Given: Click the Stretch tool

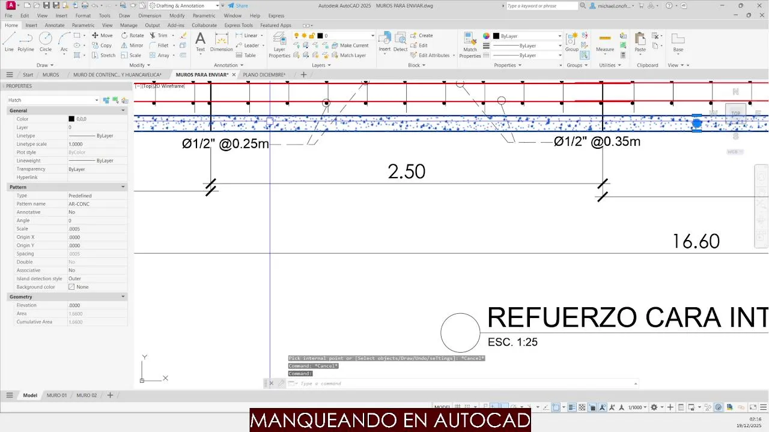Looking at the screenshot, I should pyautogui.click(x=103, y=55).
